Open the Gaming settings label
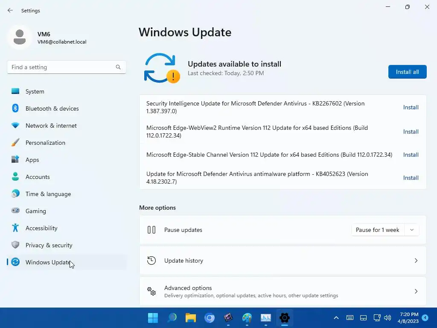Image resolution: width=437 pixels, height=328 pixels. tap(36, 211)
